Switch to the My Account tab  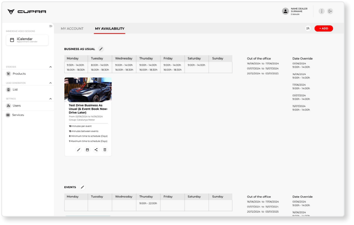pos(72,29)
